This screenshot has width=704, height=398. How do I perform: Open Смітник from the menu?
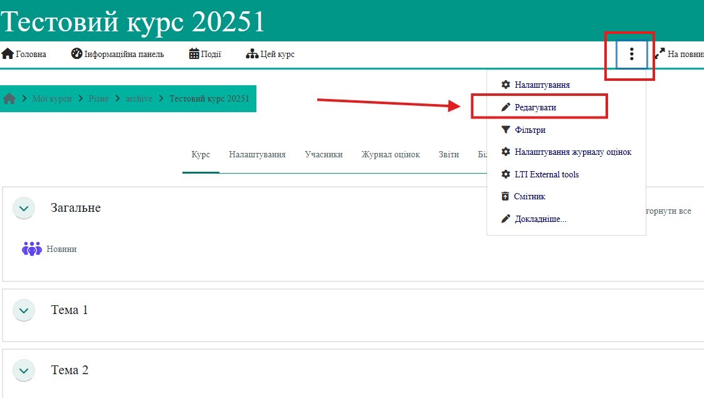point(529,196)
